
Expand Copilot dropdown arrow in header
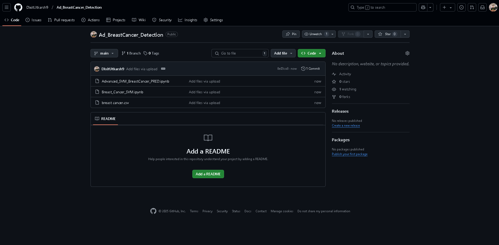[x=430, y=7]
